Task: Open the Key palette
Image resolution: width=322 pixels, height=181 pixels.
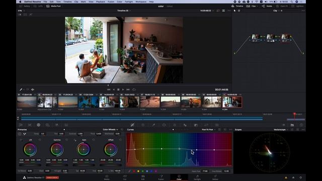Action: pyautogui.click(x=206, y=125)
